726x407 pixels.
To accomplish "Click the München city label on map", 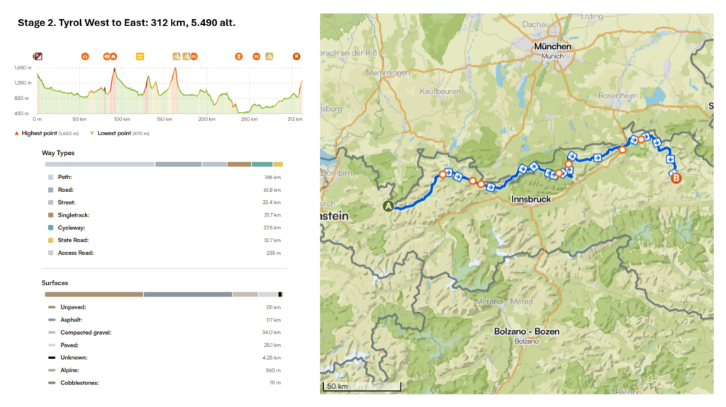I will coord(552,47).
